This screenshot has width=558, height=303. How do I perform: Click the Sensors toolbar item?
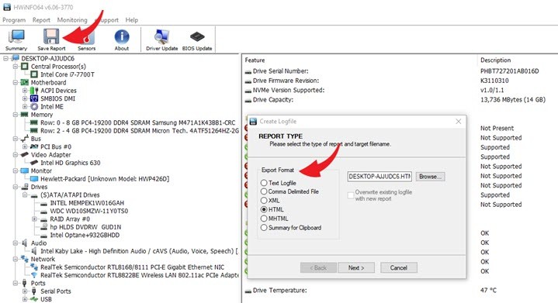86,40
